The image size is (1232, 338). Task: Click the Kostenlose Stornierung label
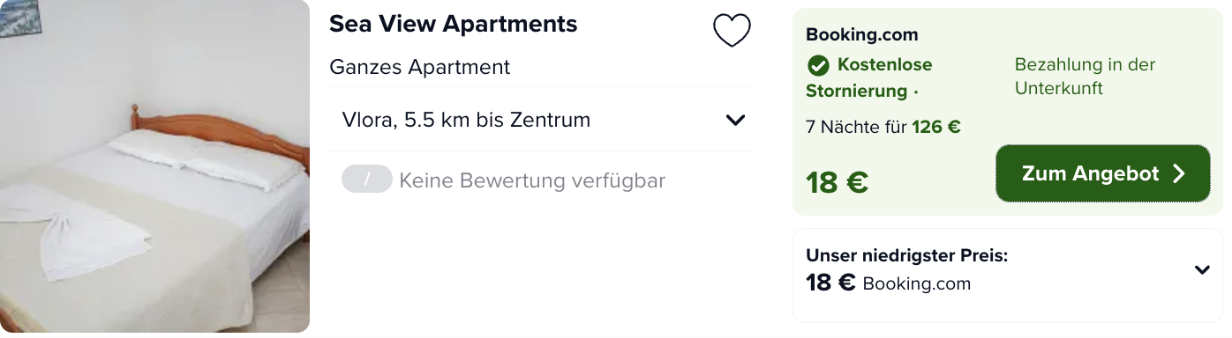(870, 77)
